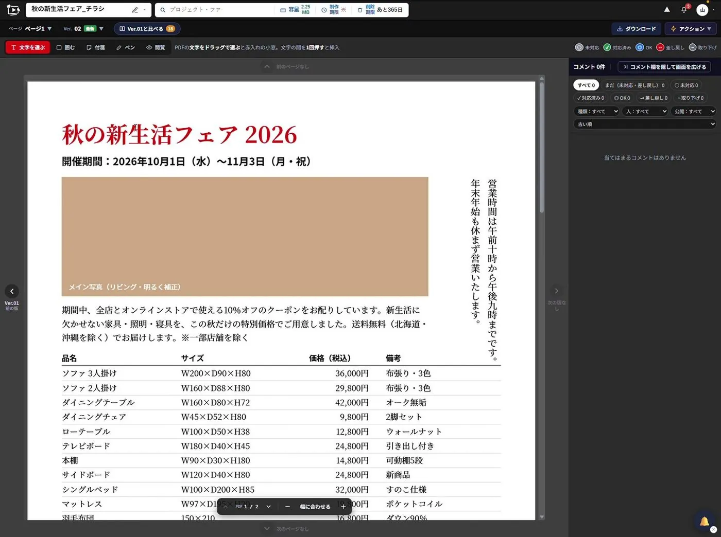Viewport: 721px width, 537px height.
Task: Open the 種類：すべて filter dropdown
Action: click(597, 111)
